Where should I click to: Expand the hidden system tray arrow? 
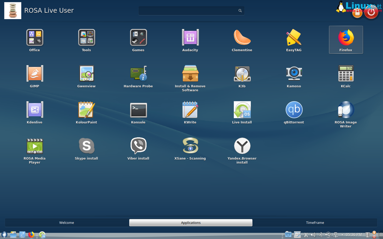(x=342, y=235)
